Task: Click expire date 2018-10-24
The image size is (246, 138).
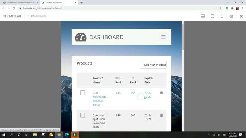Action: 148,117
